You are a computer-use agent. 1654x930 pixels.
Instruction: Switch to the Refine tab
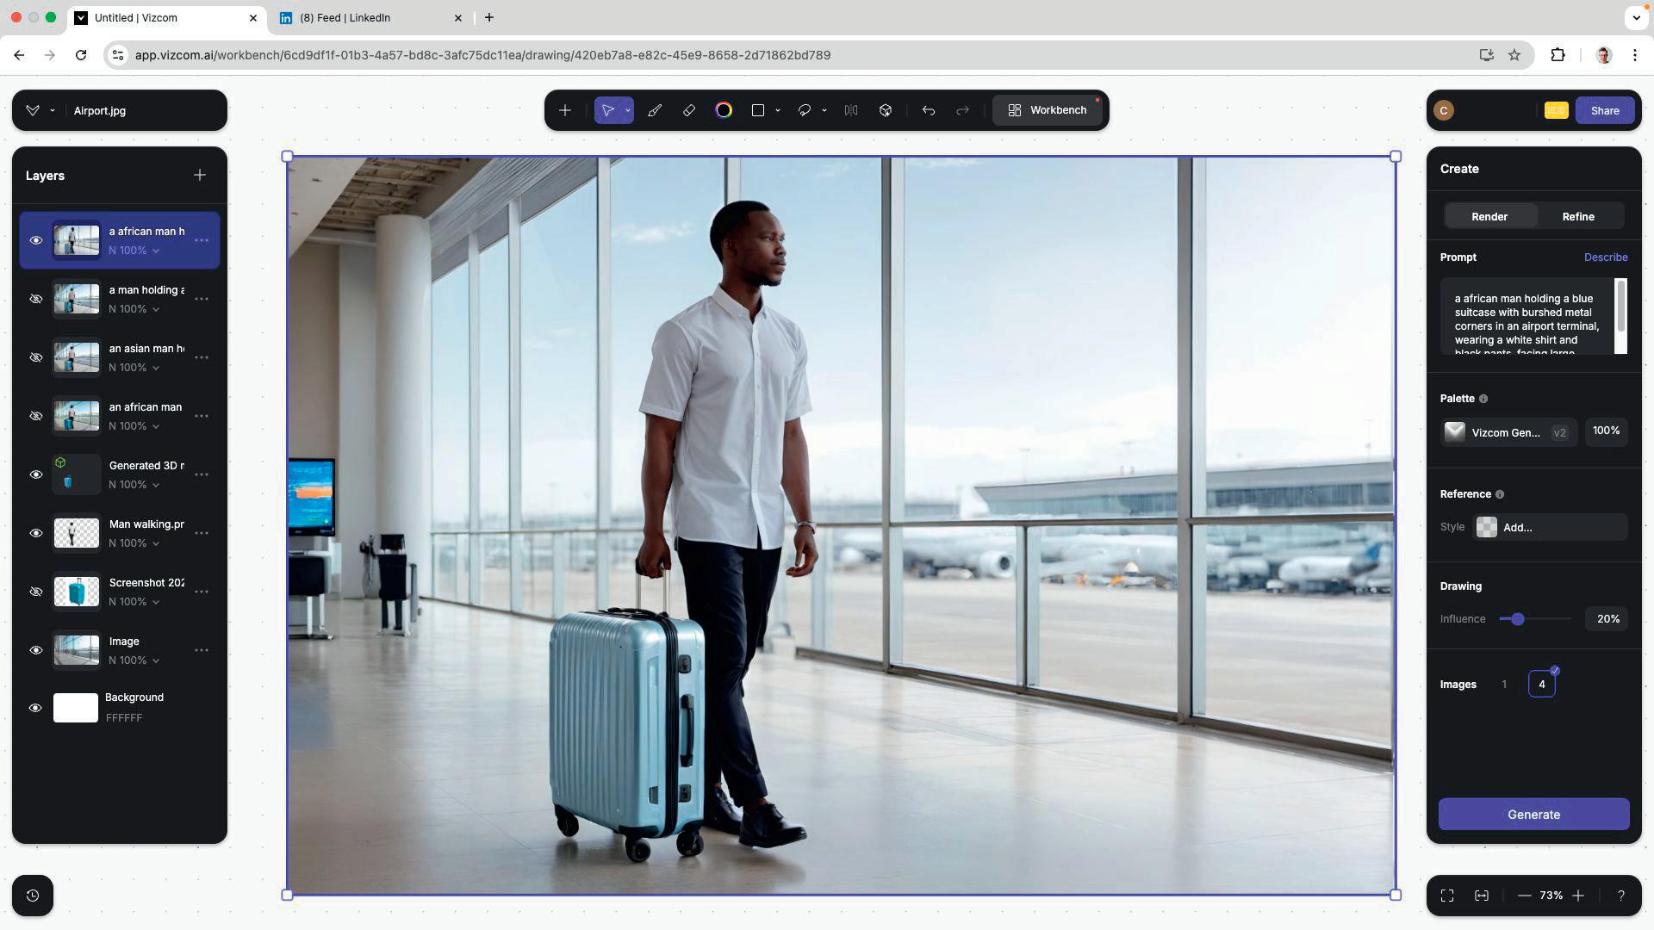click(1578, 216)
